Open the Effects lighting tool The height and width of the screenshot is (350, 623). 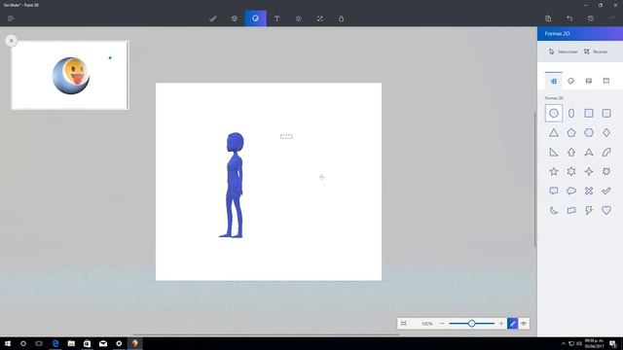click(x=299, y=18)
